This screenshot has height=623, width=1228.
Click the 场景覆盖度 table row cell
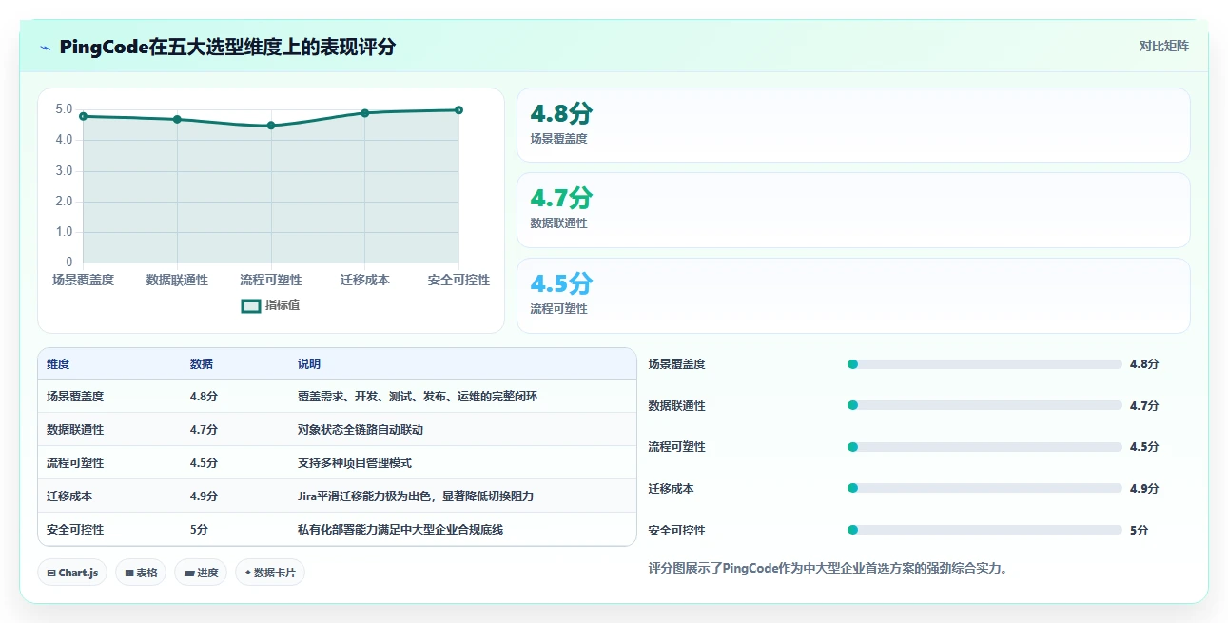point(75,397)
